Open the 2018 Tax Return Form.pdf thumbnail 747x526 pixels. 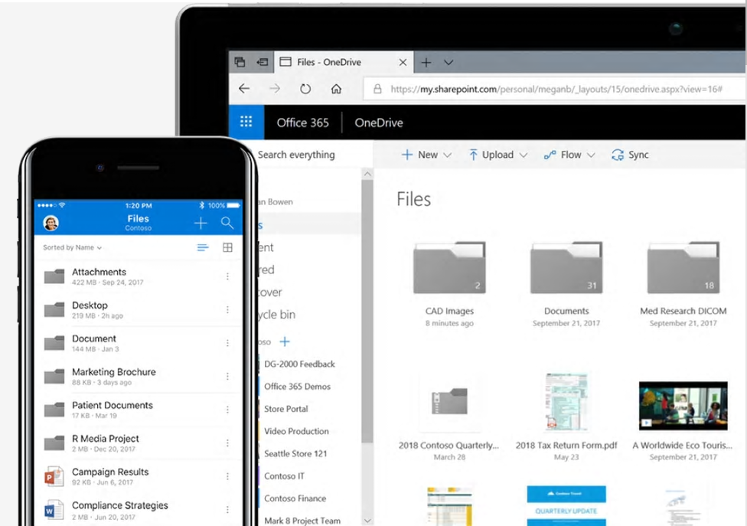pos(566,402)
